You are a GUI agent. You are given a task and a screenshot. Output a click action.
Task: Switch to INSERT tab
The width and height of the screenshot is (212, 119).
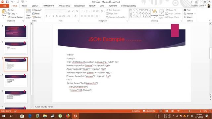[25, 6]
